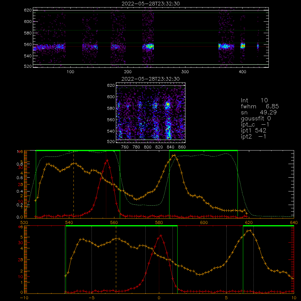Click x-axis label 820 under the middle image
This screenshot has width=301, height=301.
(x=159, y=147)
